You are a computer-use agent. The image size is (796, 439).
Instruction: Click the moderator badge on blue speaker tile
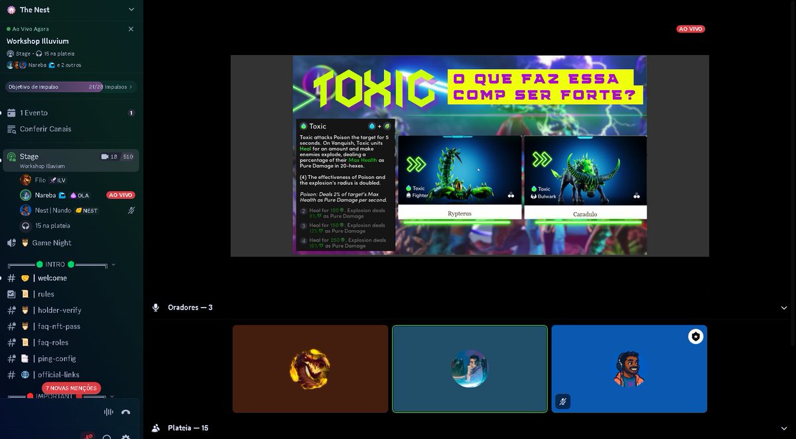point(695,337)
